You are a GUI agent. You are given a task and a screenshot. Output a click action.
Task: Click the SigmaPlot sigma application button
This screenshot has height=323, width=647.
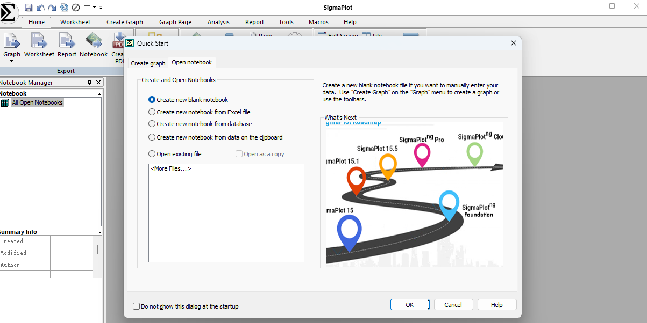[x=9, y=12]
